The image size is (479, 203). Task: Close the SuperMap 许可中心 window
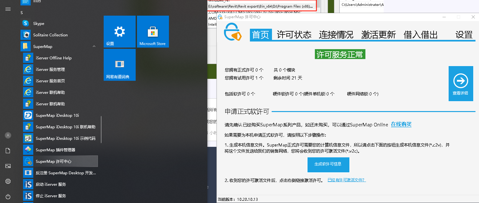click(473, 17)
